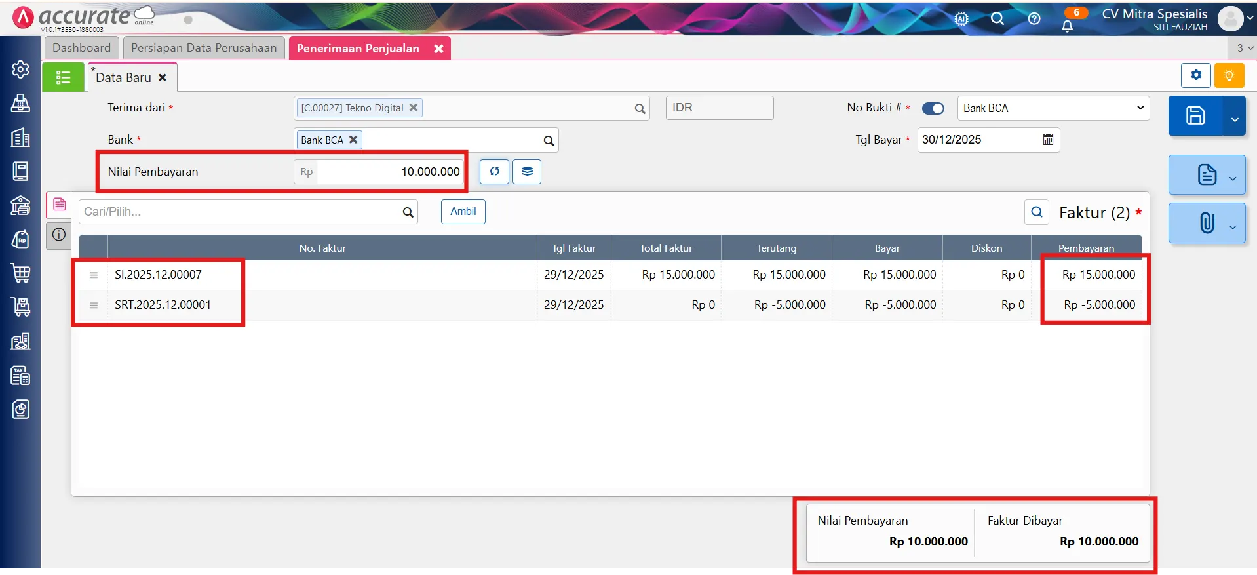The height and width of the screenshot is (575, 1257).
Task: Click the yellow lightbulb tips icon
Action: [1229, 75]
